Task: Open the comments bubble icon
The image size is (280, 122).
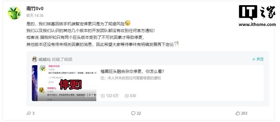Action: click(x=133, y=113)
